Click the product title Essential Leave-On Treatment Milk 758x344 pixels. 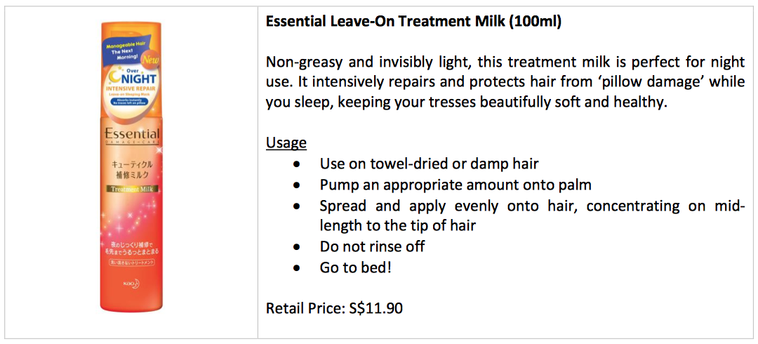(414, 22)
